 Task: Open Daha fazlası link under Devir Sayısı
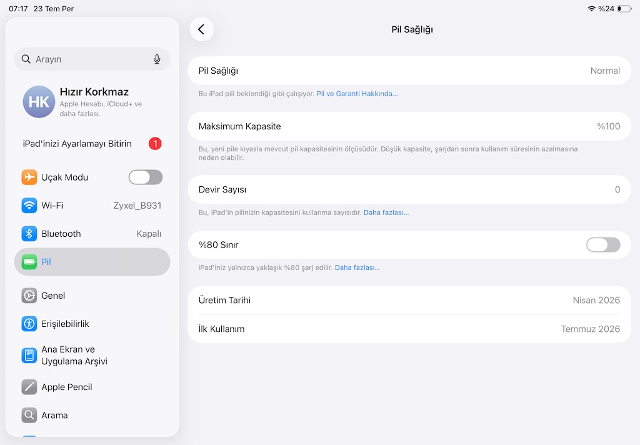coord(386,212)
